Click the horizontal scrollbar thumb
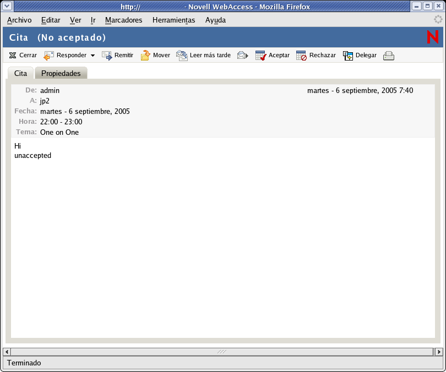Viewport: 446px width, 372px height. click(x=222, y=352)
